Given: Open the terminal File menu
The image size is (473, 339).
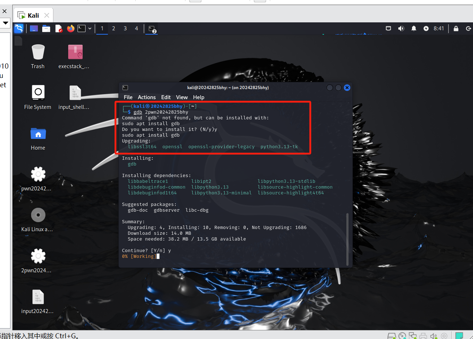Looking at the screenshot, I should [x=128, y=97].
